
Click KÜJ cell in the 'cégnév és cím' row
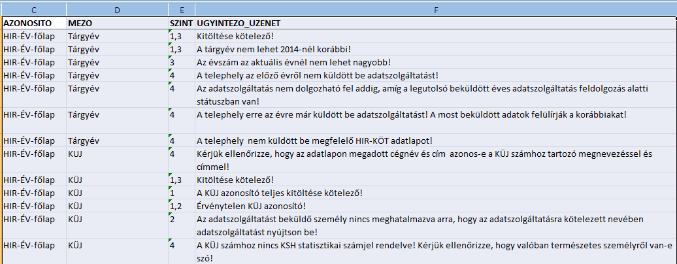click(x=117, y=160)
